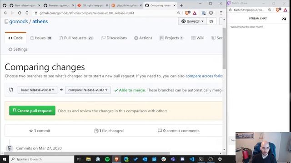
Task: Switch to the 'git push to upstream' tab
Action: [126, 5]
